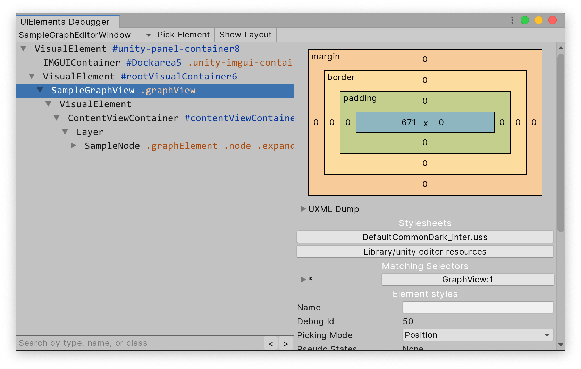Toggle Pick Element mode
This screenshot has height=369, width=581.
pos(184,35)
